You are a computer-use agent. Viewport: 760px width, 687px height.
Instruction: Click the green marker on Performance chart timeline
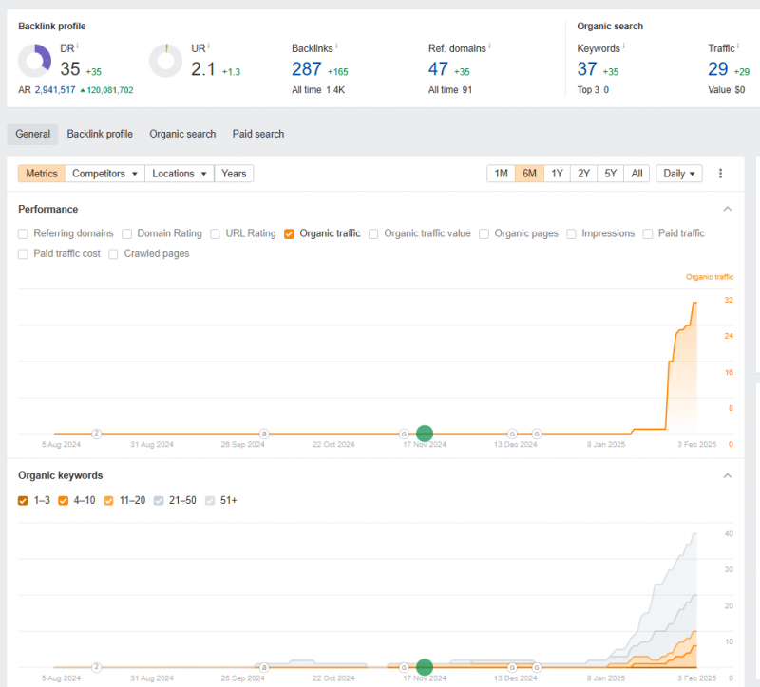point(425,434)
